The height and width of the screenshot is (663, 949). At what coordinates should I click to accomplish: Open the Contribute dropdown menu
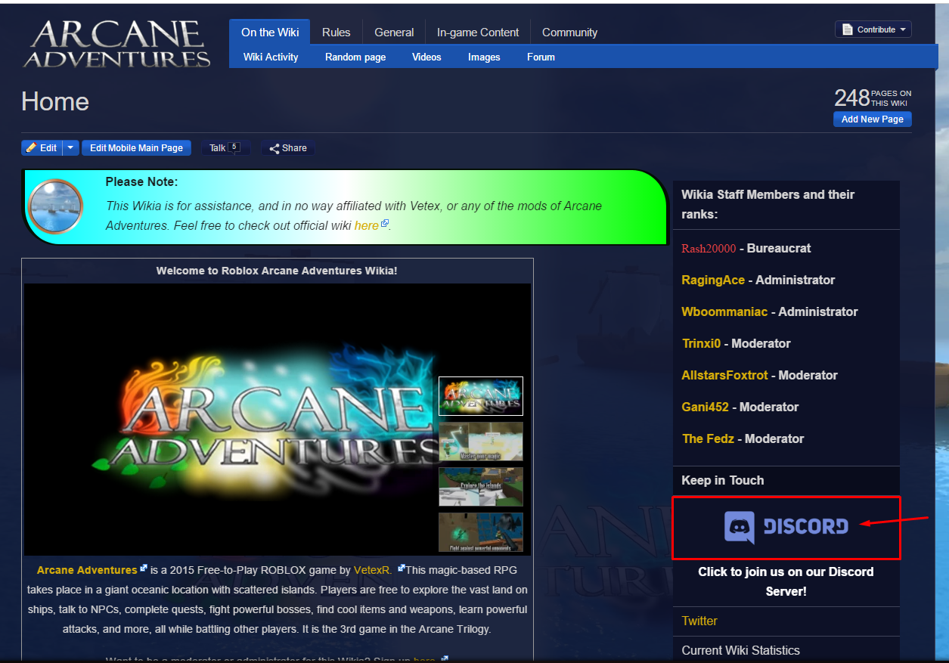(873, 29)
